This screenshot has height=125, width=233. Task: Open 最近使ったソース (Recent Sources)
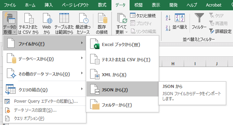83,23
